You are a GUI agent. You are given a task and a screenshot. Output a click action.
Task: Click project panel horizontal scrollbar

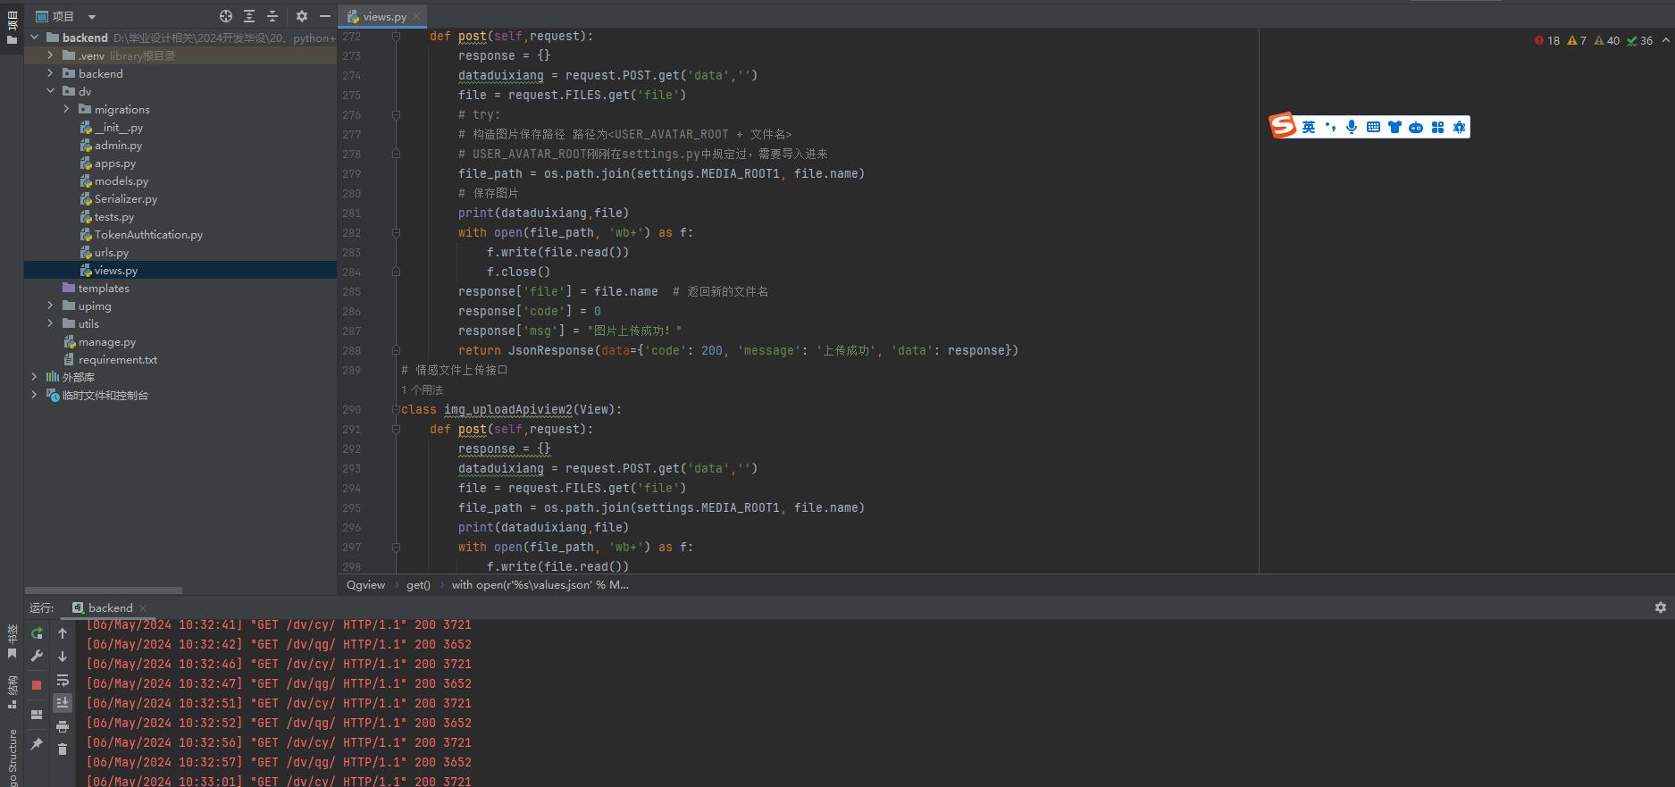(104, 590)
